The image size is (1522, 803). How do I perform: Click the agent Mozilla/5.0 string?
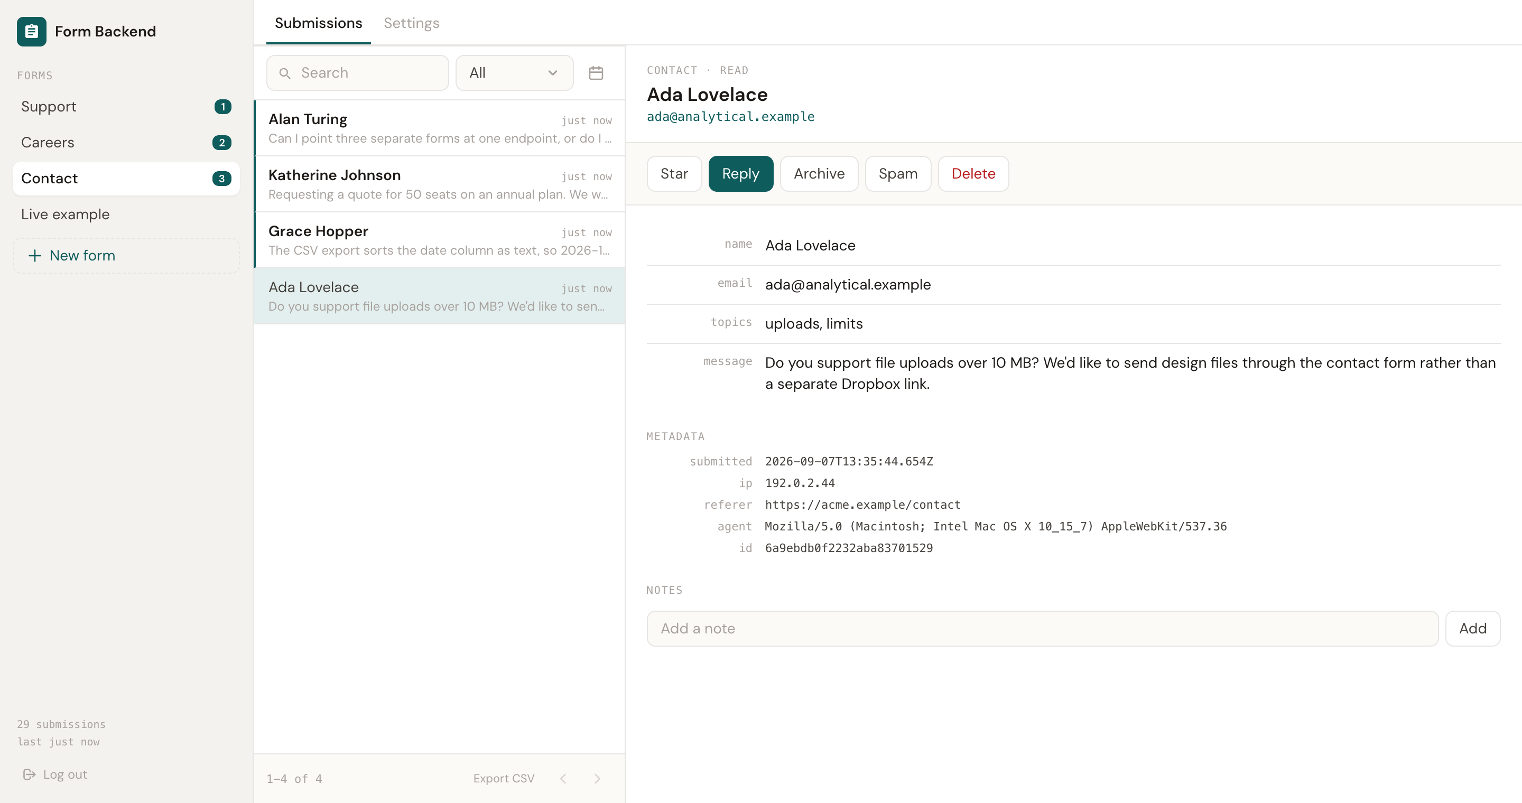[996, 526]
